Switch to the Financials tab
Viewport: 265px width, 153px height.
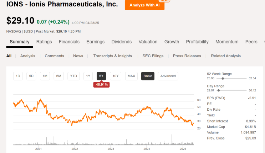tap(69, 42)
